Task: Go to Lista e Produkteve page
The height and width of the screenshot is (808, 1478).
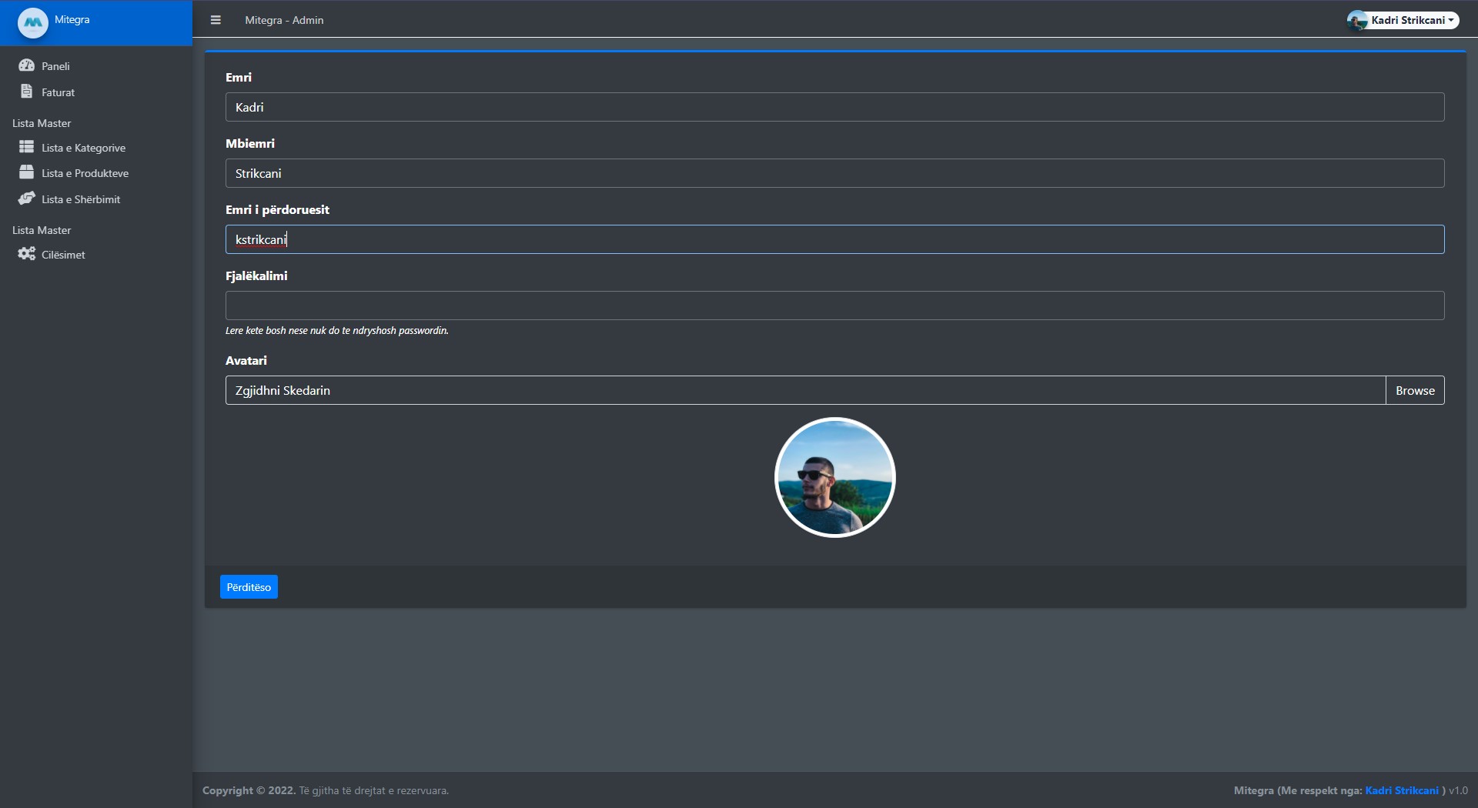Action: pos(85,173)
